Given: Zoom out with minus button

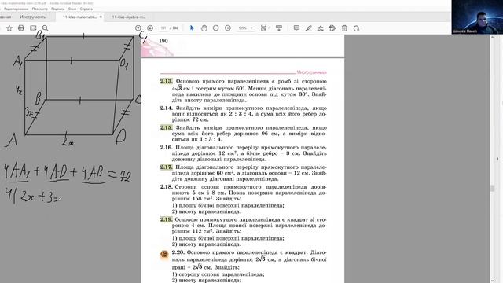Looking at the screenshot, I should point(215,28).
